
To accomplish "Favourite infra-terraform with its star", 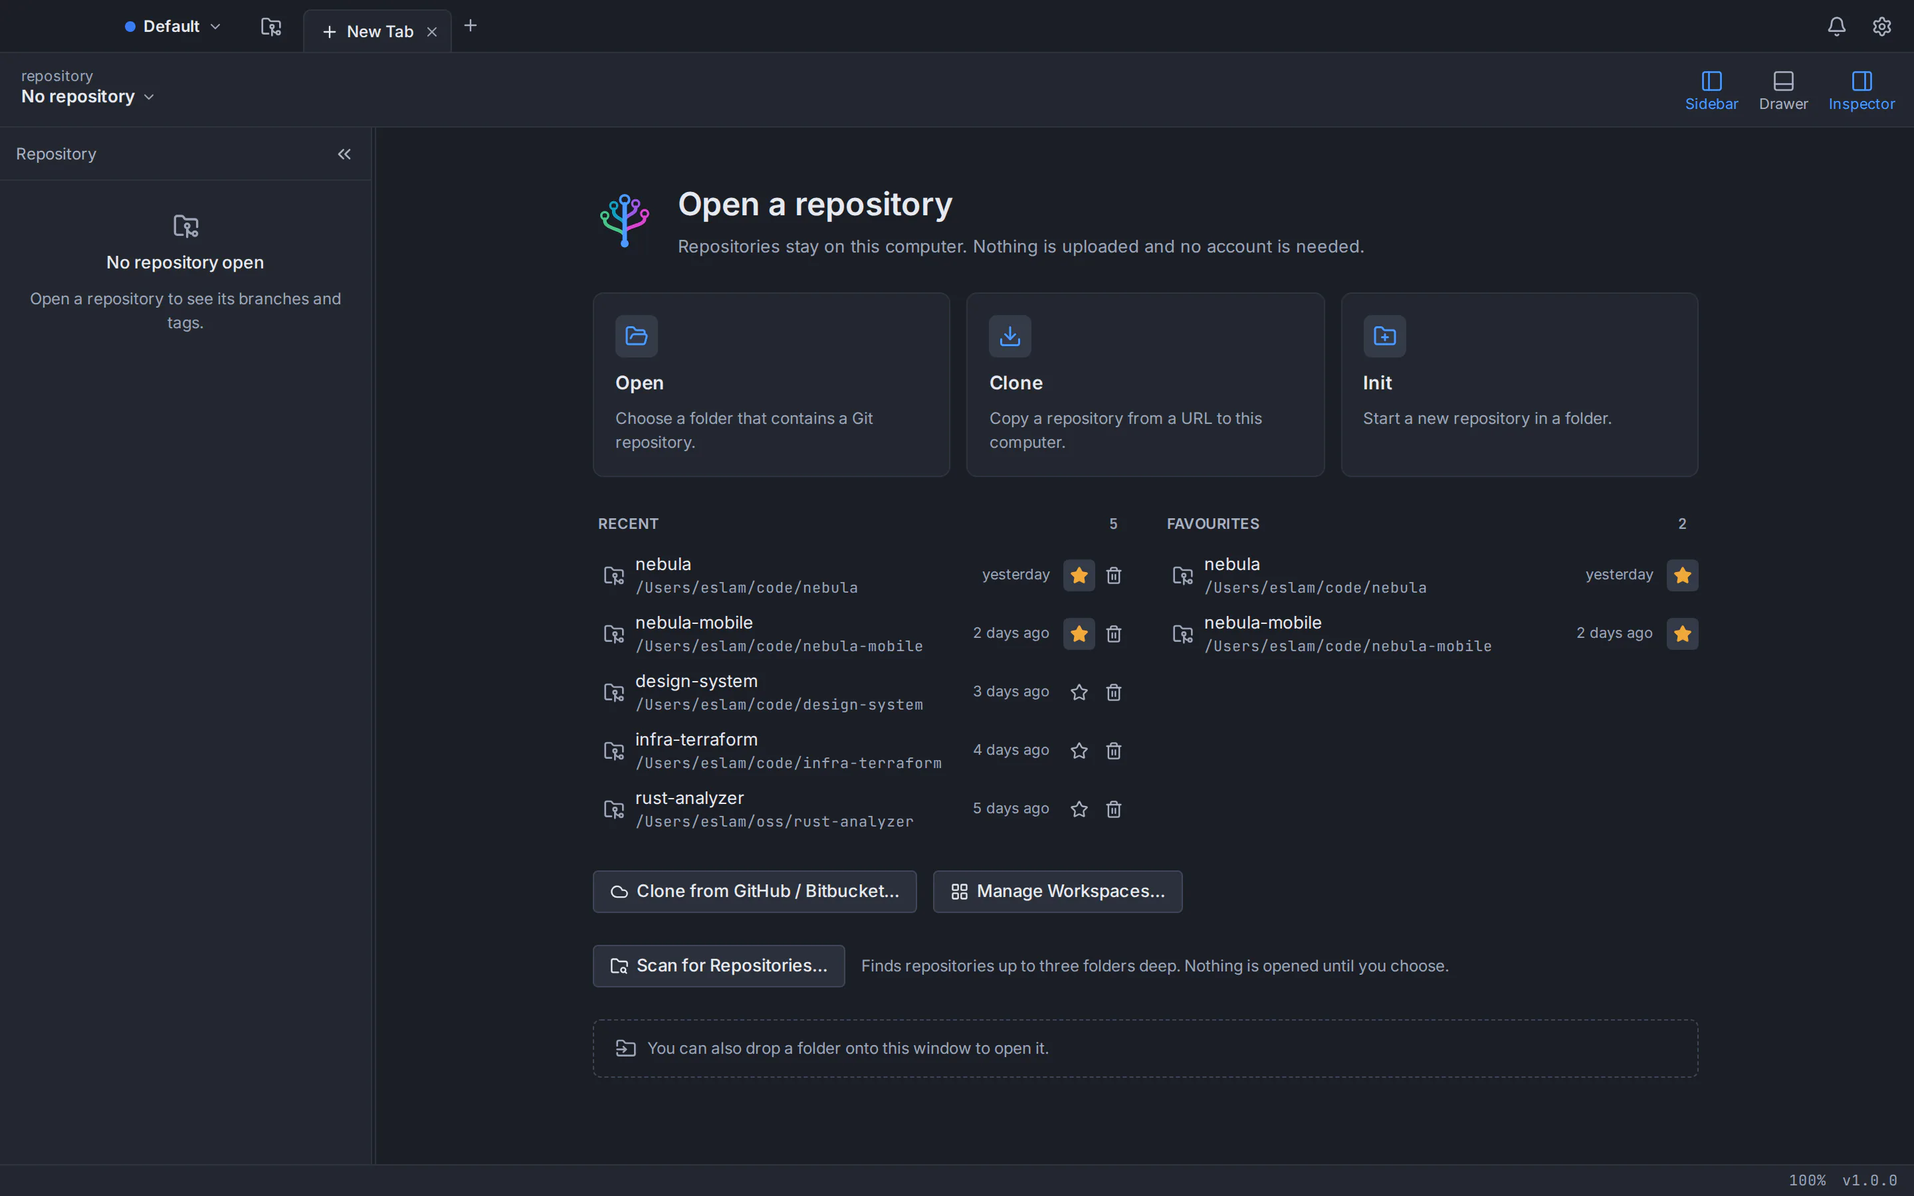I will (1079, 751).
